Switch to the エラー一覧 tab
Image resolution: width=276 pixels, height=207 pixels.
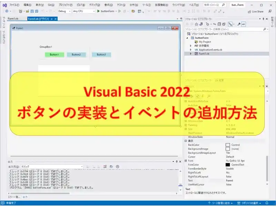(x=14, y=197)
